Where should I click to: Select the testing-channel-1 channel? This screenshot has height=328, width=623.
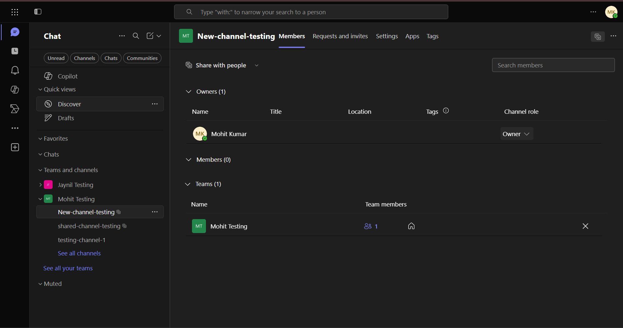click(100, 240)
